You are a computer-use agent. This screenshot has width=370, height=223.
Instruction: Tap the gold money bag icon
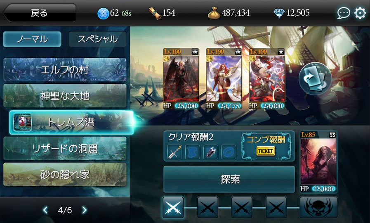pos(214,13)
